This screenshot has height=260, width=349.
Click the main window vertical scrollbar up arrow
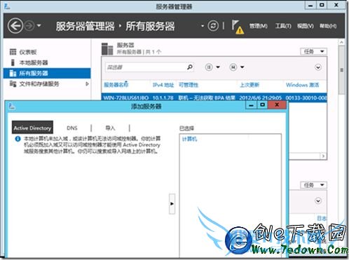[341, 42]
